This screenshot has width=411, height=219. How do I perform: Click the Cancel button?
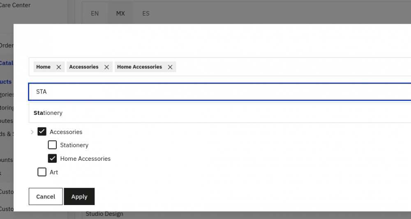(46, 196)
